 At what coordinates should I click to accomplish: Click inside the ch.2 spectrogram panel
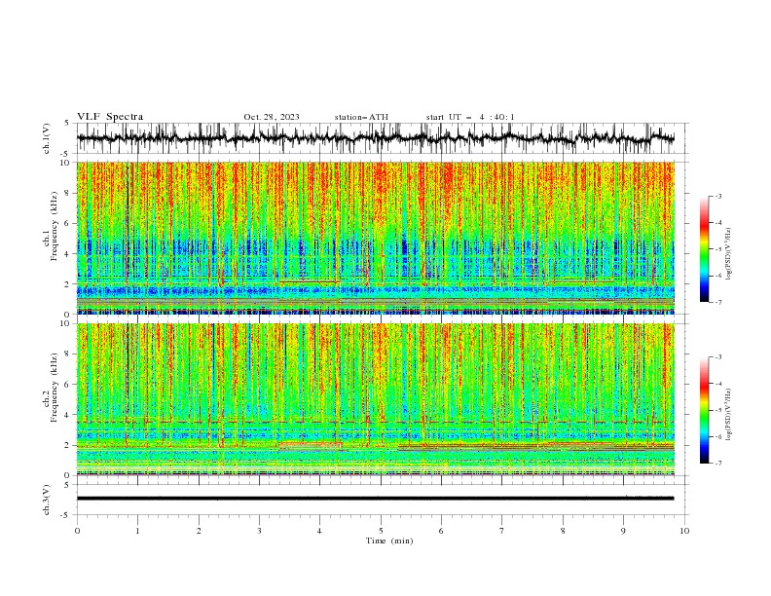click(375, 399)
